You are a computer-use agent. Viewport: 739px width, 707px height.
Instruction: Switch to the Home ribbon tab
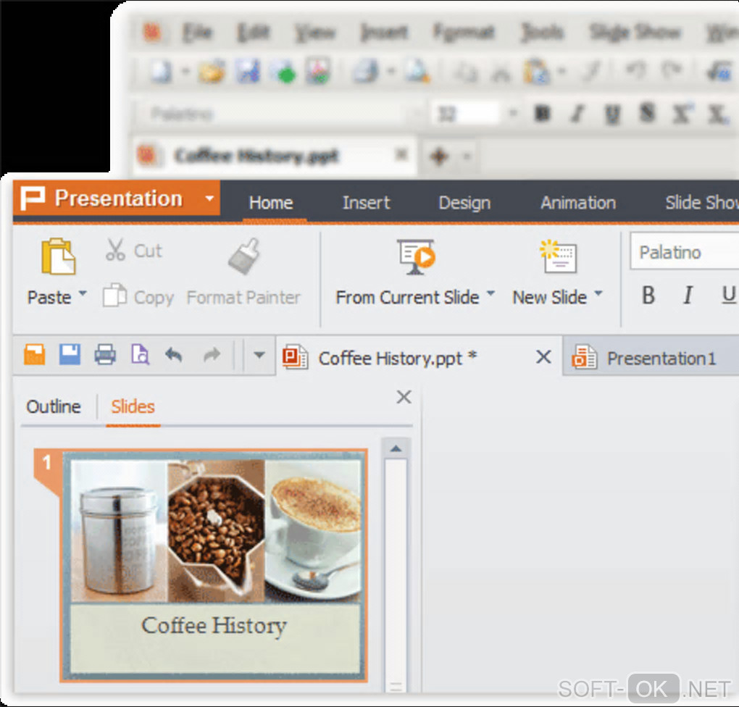pyautogui.click(x=271, y=203)
